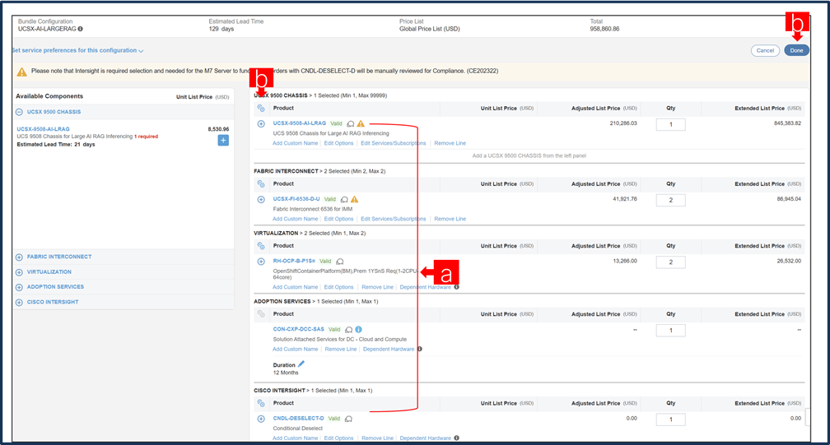Screen dimensions: 830x445
Task: Click headset support icon beside UCSX-9508-AI-LRAG
Action: coord(351,123)
